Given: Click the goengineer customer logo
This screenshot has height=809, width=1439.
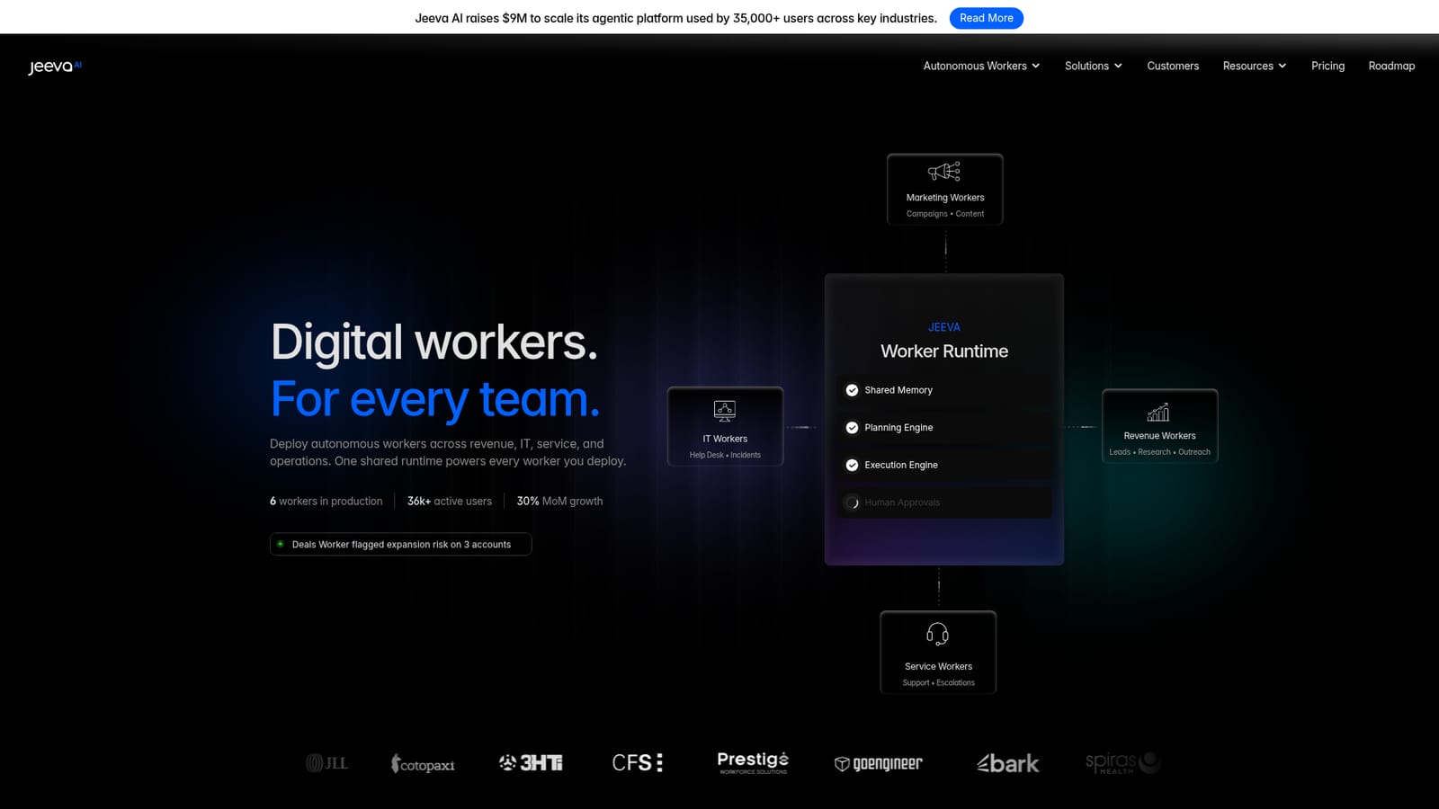Looking at the screenshot, I should (879, 763).
